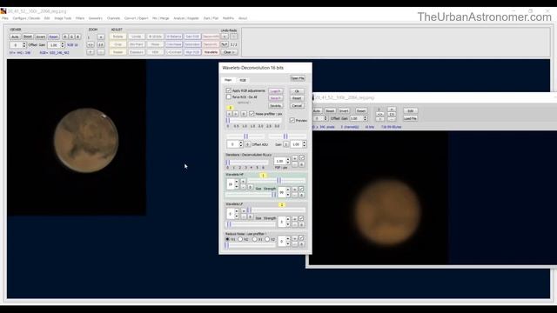Click the Wavelets LF size spinner
This screenshot has width=557, height=313.
[232, 214]
